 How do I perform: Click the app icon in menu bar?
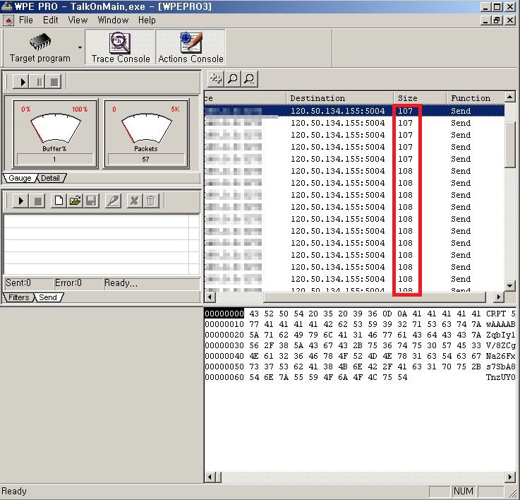coord(8,20)
